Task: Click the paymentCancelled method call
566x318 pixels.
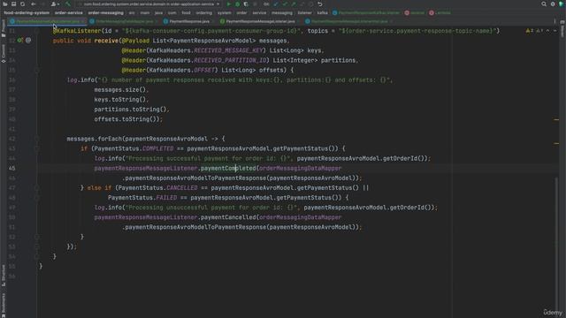Action: pos(228,217)
